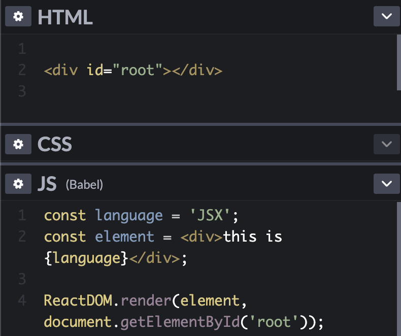Expand the CSS panel dropdown chevron

pos(386,144)
